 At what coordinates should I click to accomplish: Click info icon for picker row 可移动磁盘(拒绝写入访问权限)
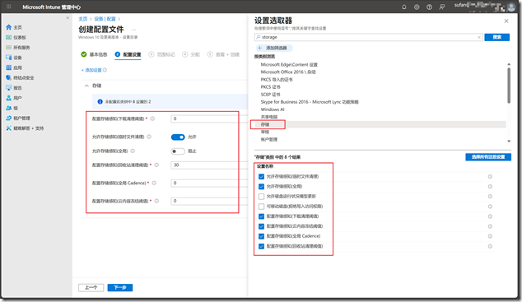pos(490,207)
